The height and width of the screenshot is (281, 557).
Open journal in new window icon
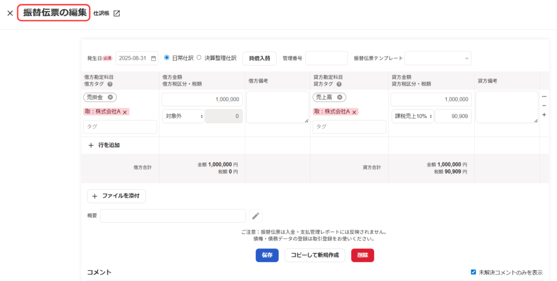pos(116,14)
